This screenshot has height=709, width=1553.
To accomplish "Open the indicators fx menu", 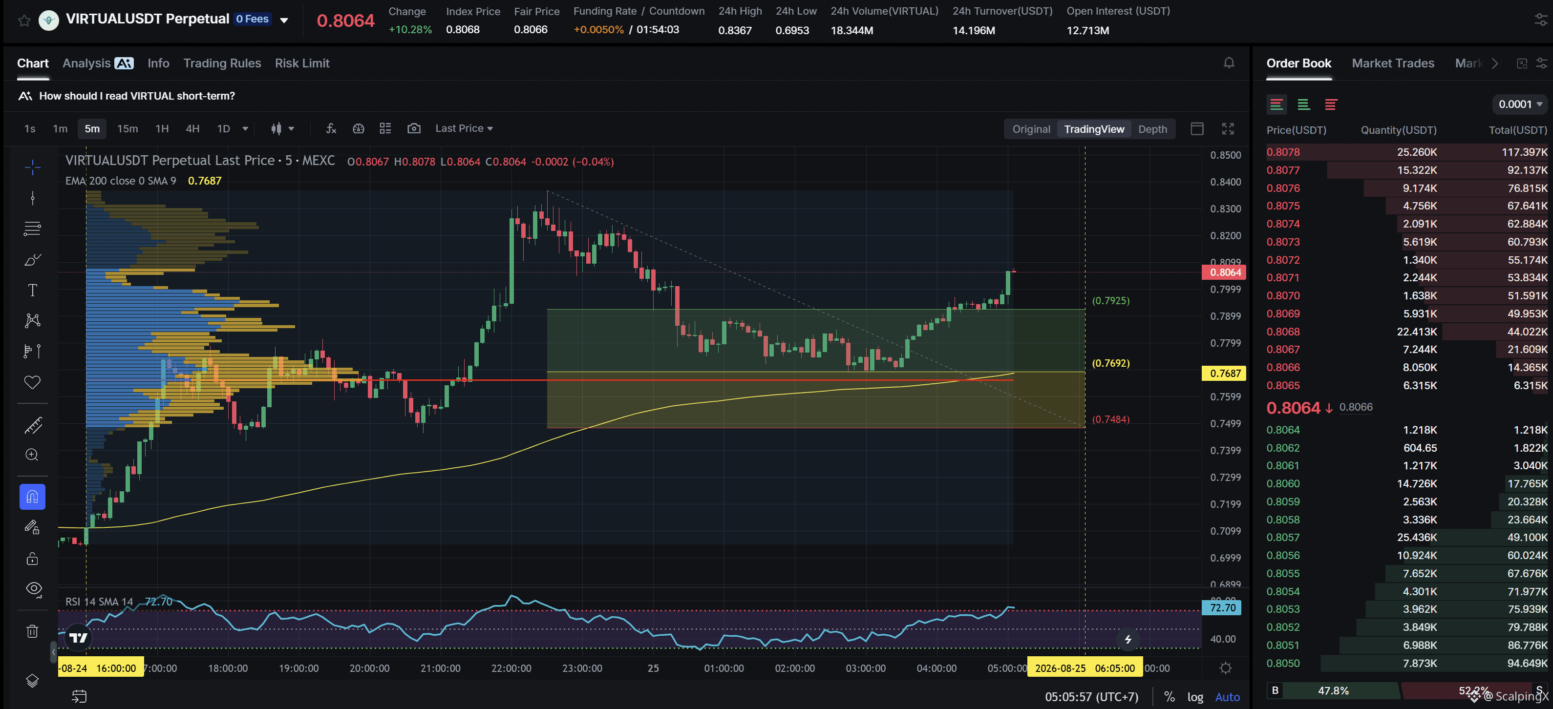I will coord(331,128).
